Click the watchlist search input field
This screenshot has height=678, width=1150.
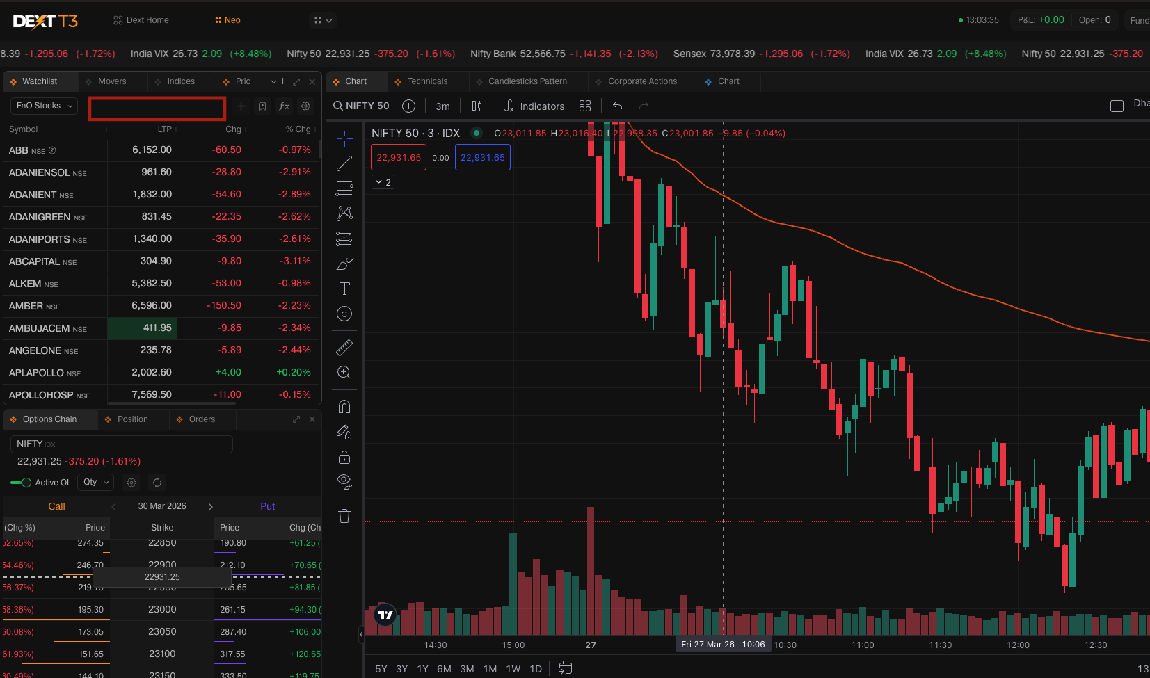pos(157,108)
